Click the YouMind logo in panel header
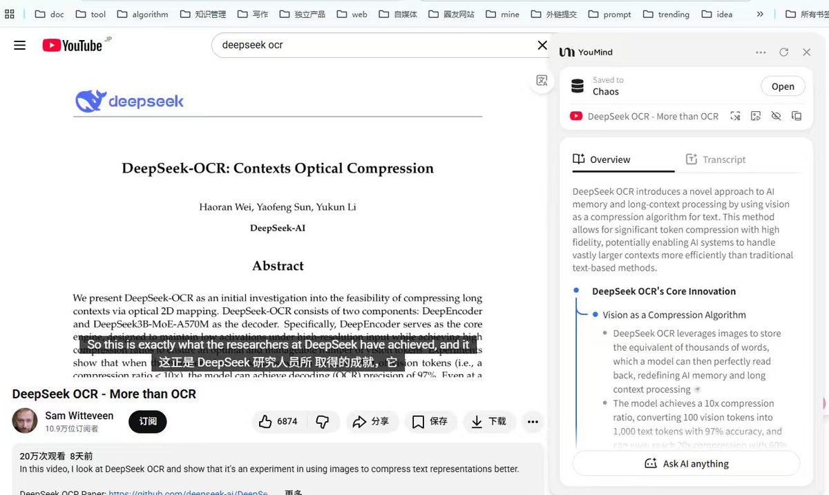 point(586,52)
